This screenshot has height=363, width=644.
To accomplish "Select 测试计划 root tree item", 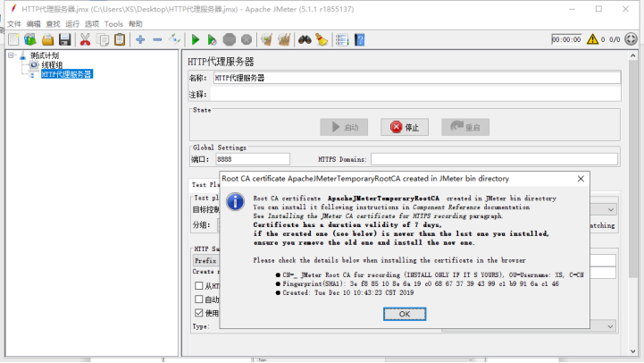I will (45, 55).
